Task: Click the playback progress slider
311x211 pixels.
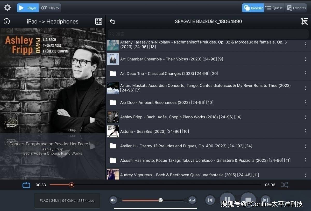Action: [155, 185]
